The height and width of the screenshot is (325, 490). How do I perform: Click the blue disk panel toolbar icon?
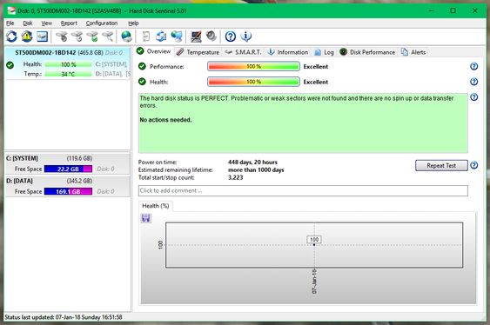click(x=42, y=36)
